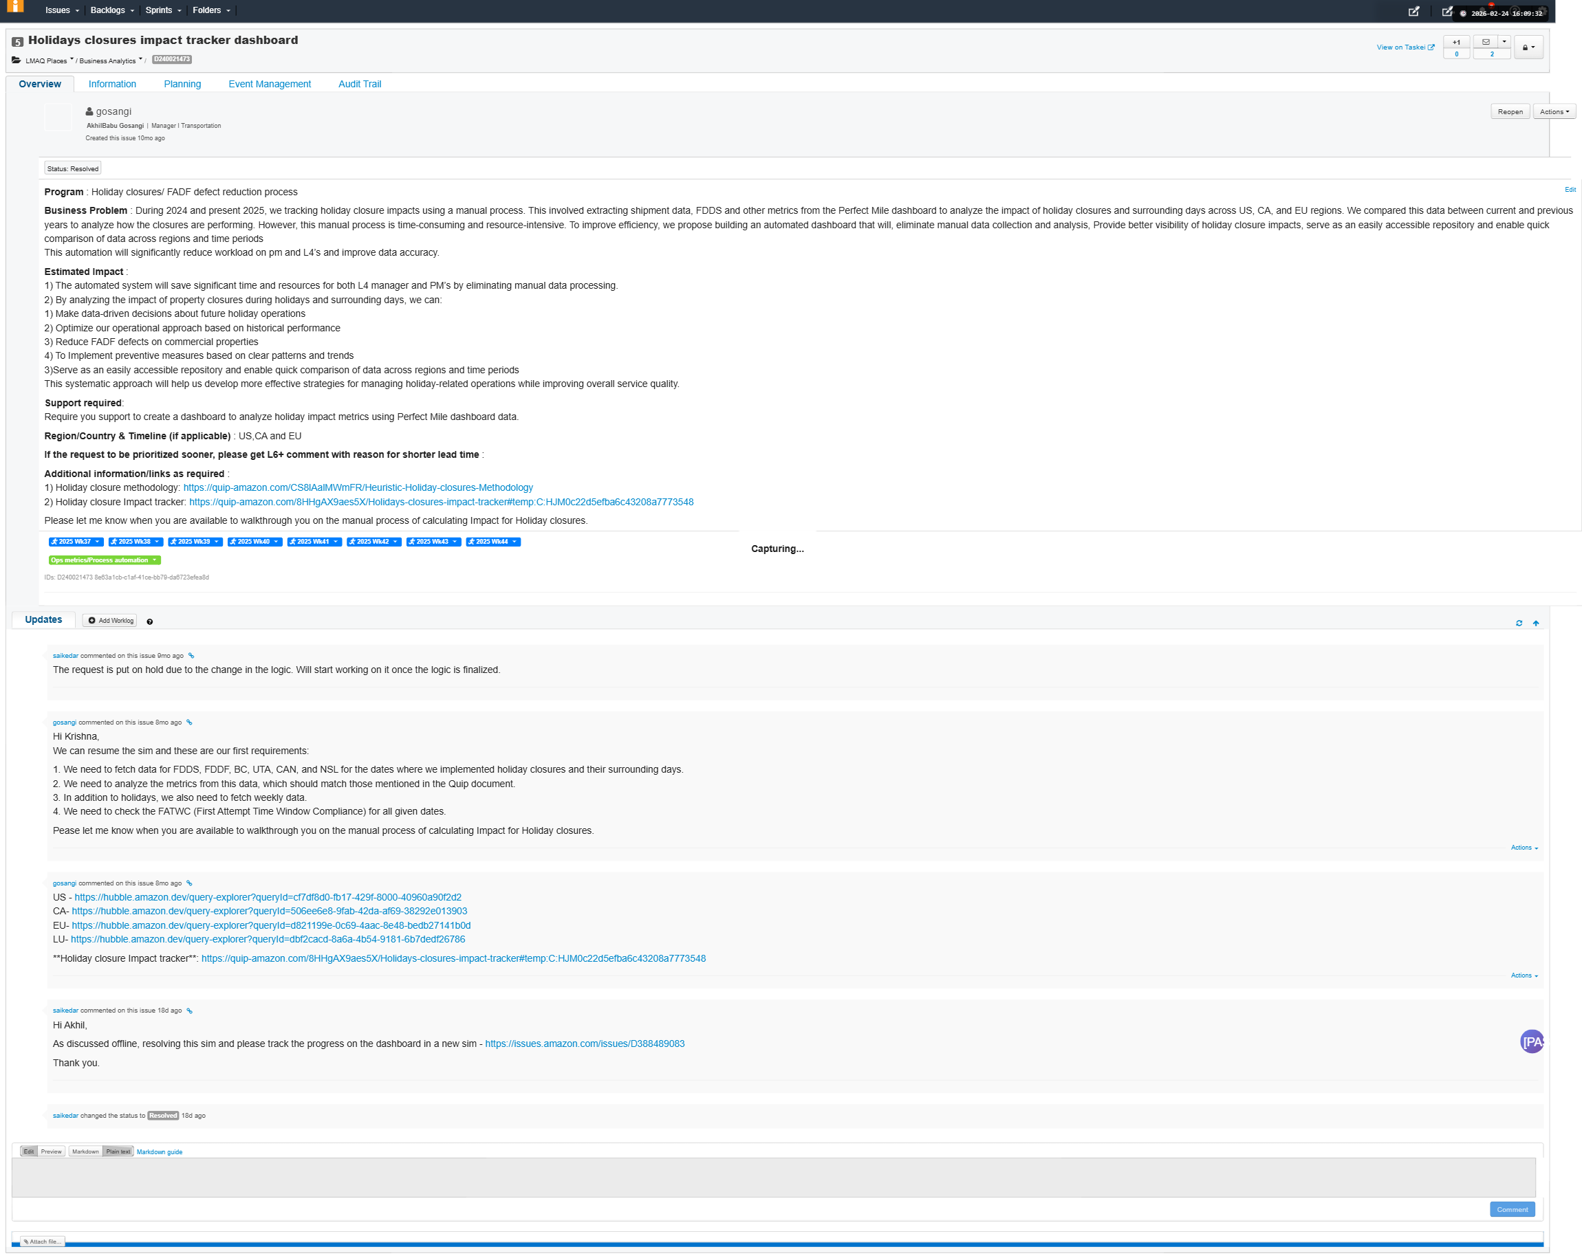Click the envelope subscribe icon button
Image resolution: width=1582 pixels, height=1258 pixels.
1485,42
